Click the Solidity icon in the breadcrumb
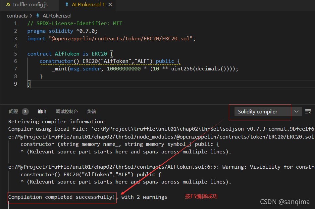 click(x=37, y=16)
